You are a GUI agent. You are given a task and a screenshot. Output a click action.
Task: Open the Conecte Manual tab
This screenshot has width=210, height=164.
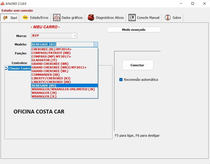144,18
